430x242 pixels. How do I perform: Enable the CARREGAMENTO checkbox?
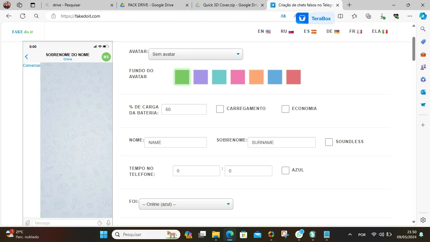(x=220, y=109)
